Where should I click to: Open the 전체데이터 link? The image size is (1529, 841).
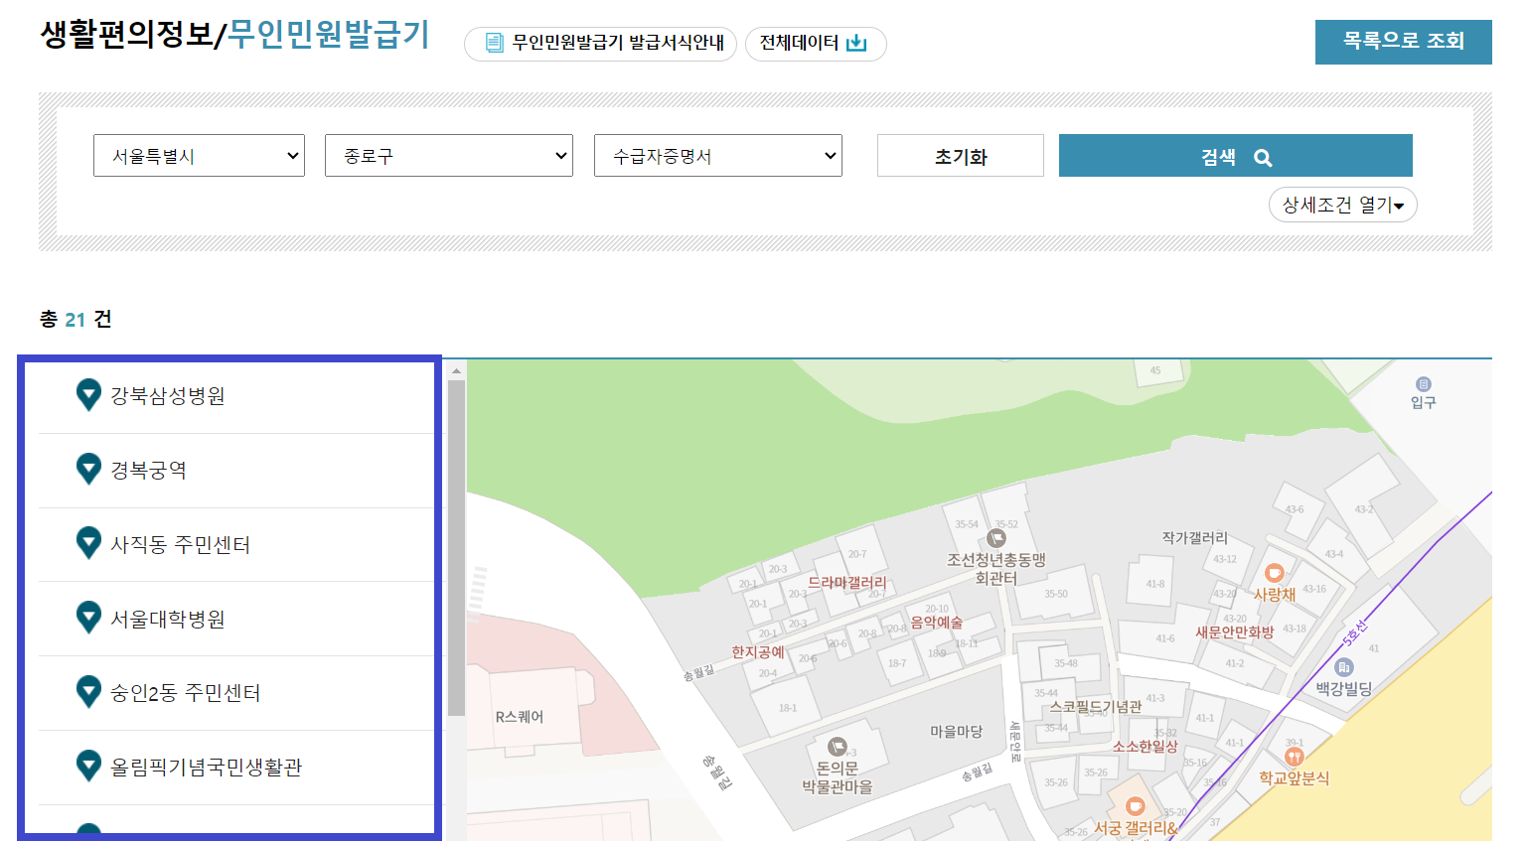(816, 44)
